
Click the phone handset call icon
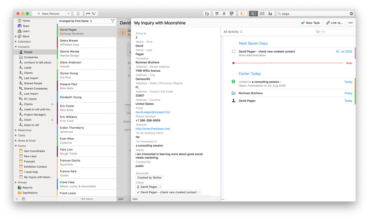(x=88, y=14)
